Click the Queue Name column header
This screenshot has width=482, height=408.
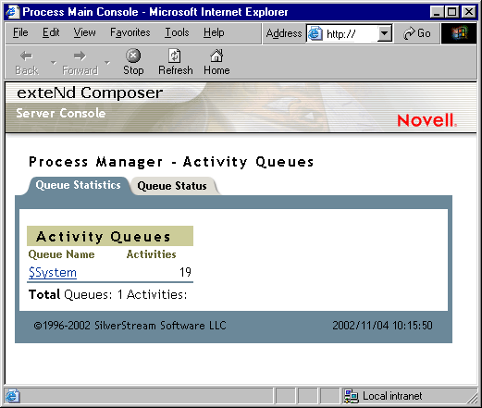coord(61,254)
